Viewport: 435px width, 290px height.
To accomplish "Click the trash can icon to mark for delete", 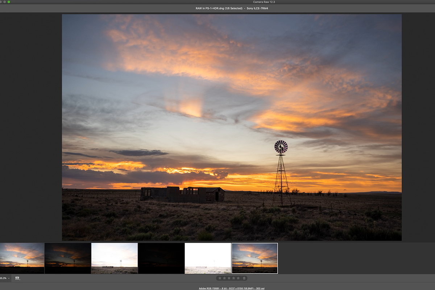I will tap(244, 278).
